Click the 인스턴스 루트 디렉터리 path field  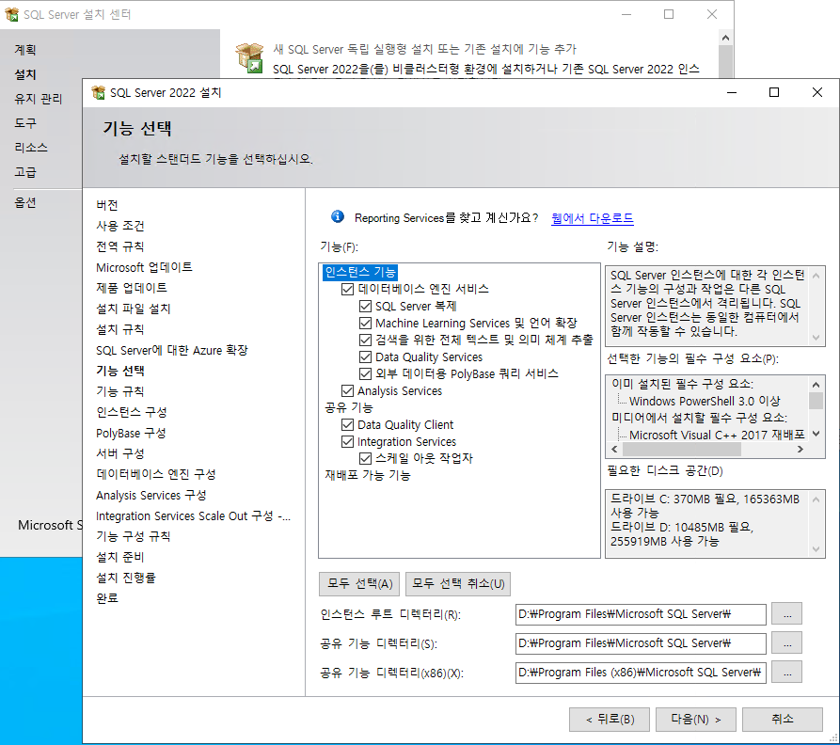(641, 614)
